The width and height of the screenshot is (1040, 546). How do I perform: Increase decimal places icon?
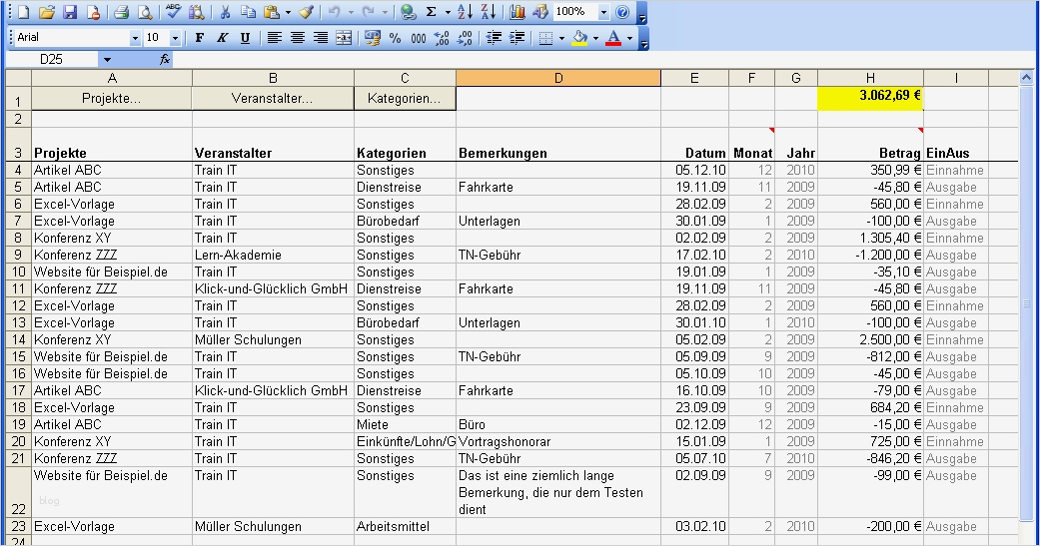442,38
